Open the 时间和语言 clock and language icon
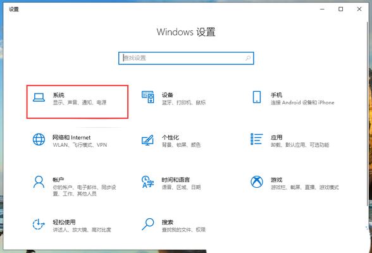The image size is (372, 253). tap(147, 182)
